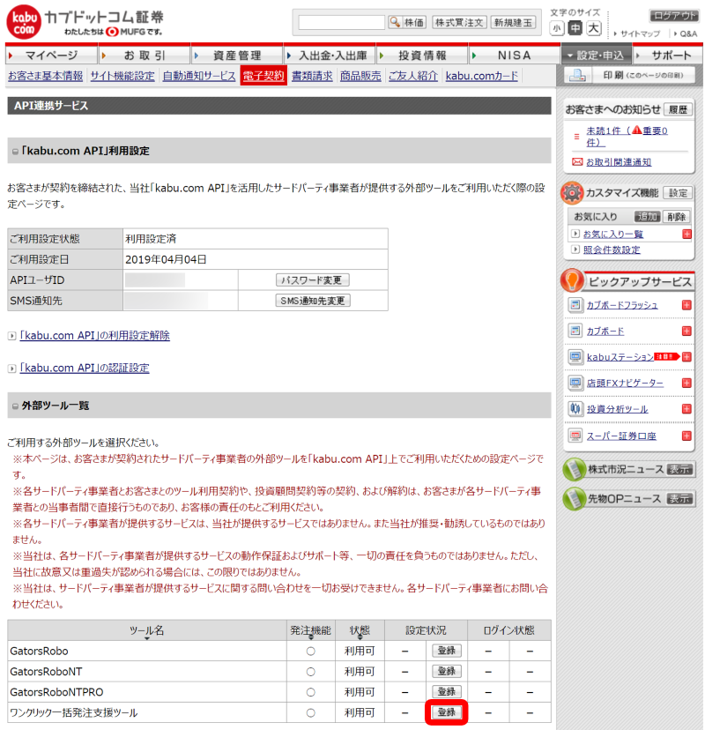Click the ログアウト button

pos(674,16)
